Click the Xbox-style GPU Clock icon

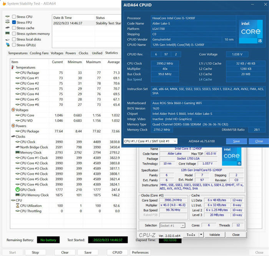pyautogui.click(x=17, y=189)
